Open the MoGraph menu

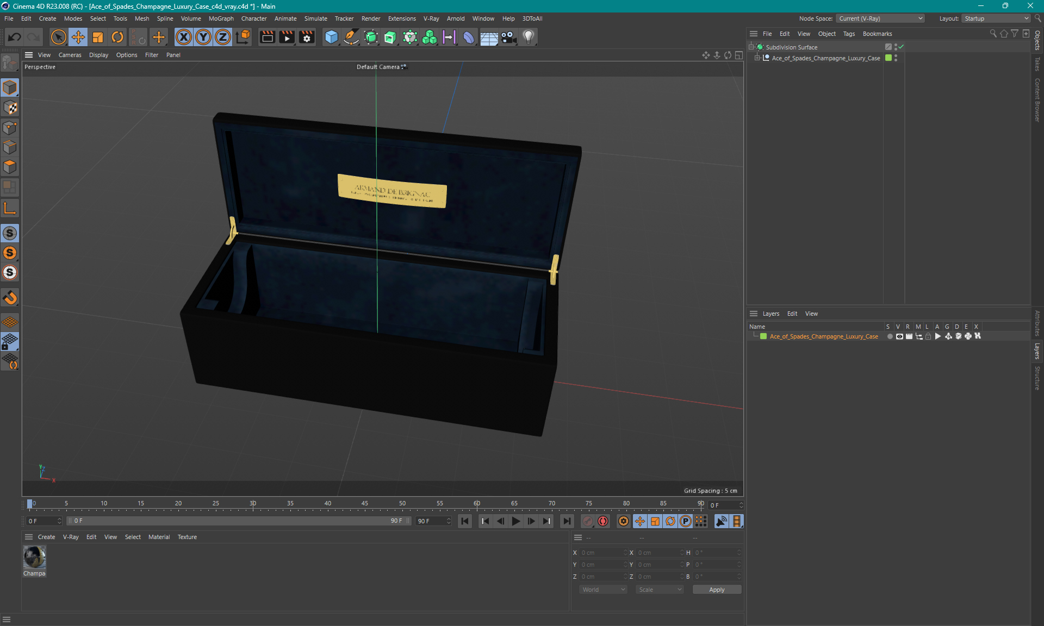pos(221,18)
